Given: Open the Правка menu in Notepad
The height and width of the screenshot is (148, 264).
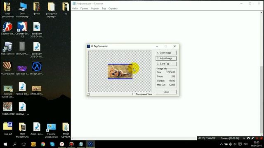Looking at the screenshot, I should click(x=84, y=8).
